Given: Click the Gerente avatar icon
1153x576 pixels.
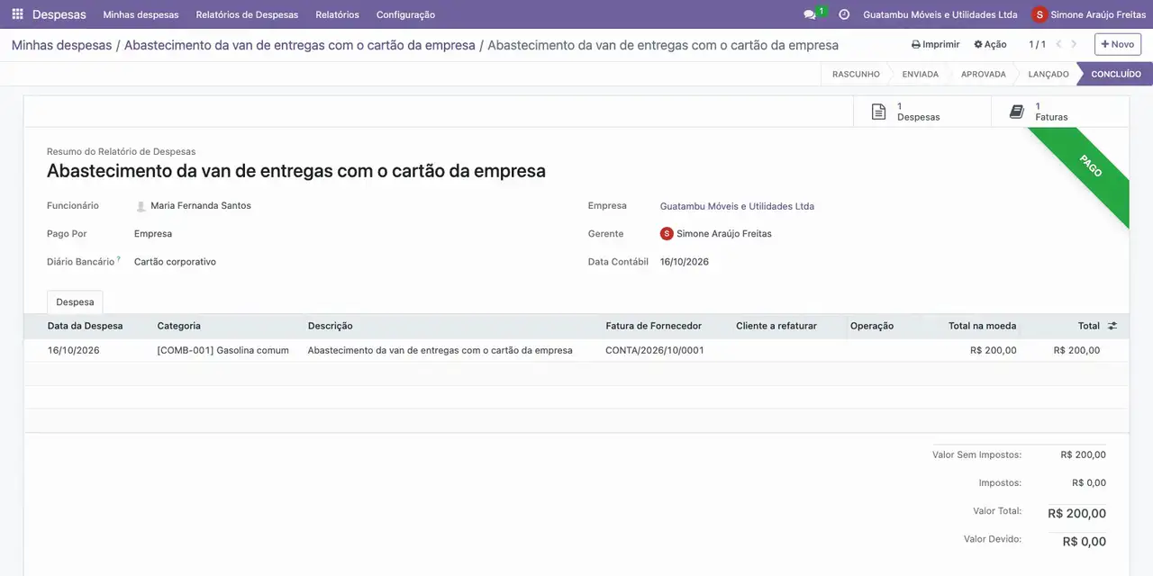Looking at the screenshot, I should (667, 234).
